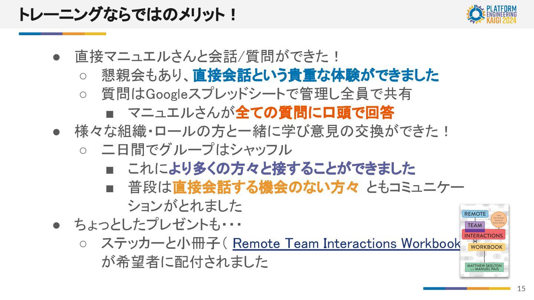Click the colored underline bar below the title

pyautogui.click(x=62, y=34)
